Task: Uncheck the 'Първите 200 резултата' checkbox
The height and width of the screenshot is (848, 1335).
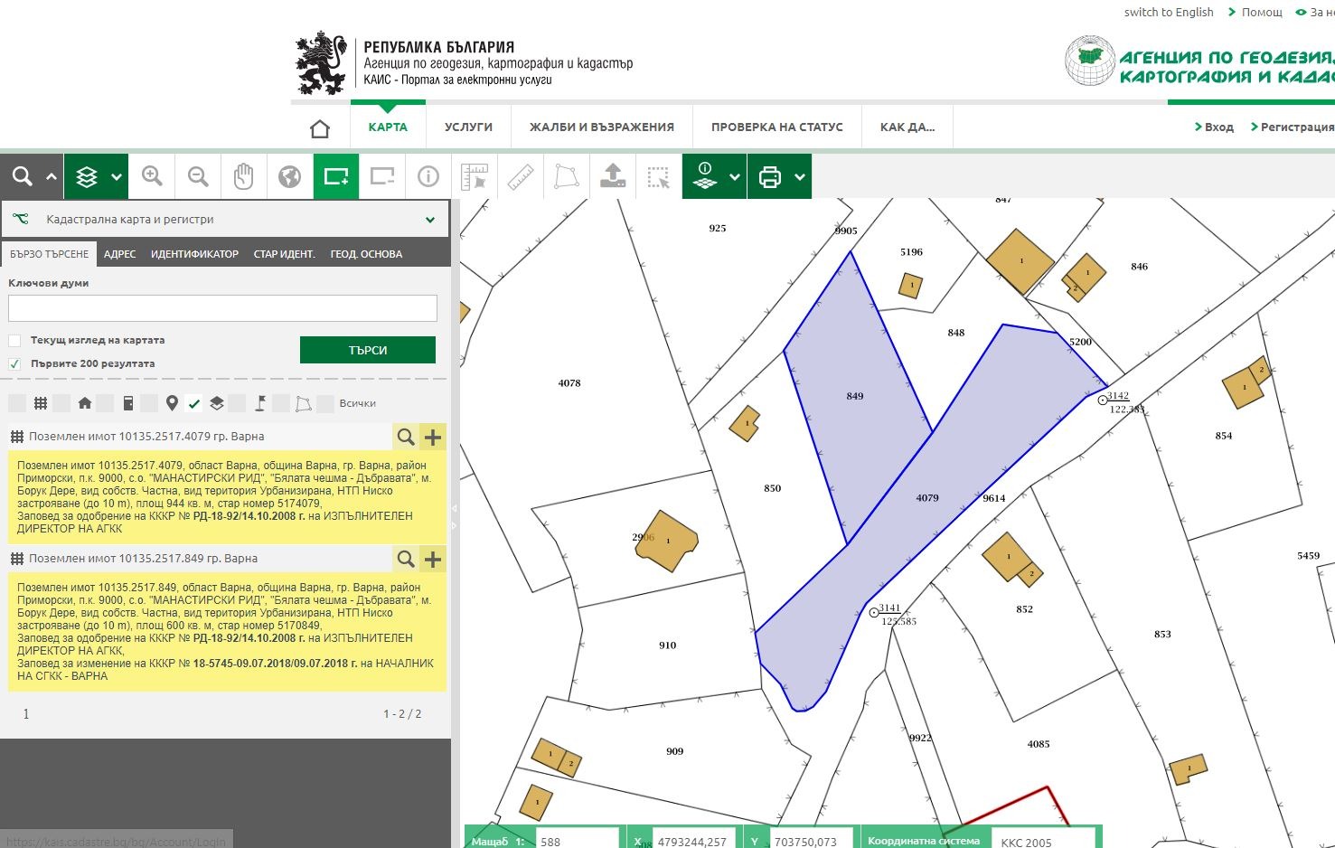Action: click(x=14, y=364)
